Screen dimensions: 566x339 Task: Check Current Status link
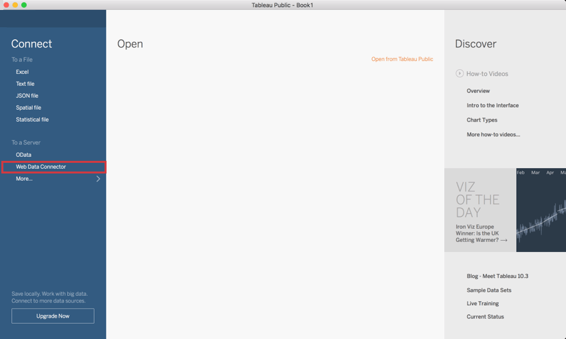pyautogui.click(x=485, y=316)
